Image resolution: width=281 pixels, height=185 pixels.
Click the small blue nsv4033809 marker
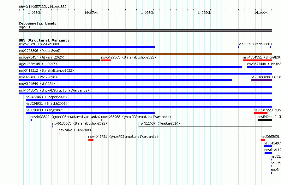[x=31, y=120]
